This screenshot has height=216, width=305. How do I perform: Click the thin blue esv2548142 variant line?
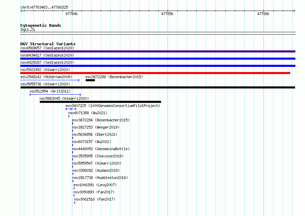tap(50, 80)
